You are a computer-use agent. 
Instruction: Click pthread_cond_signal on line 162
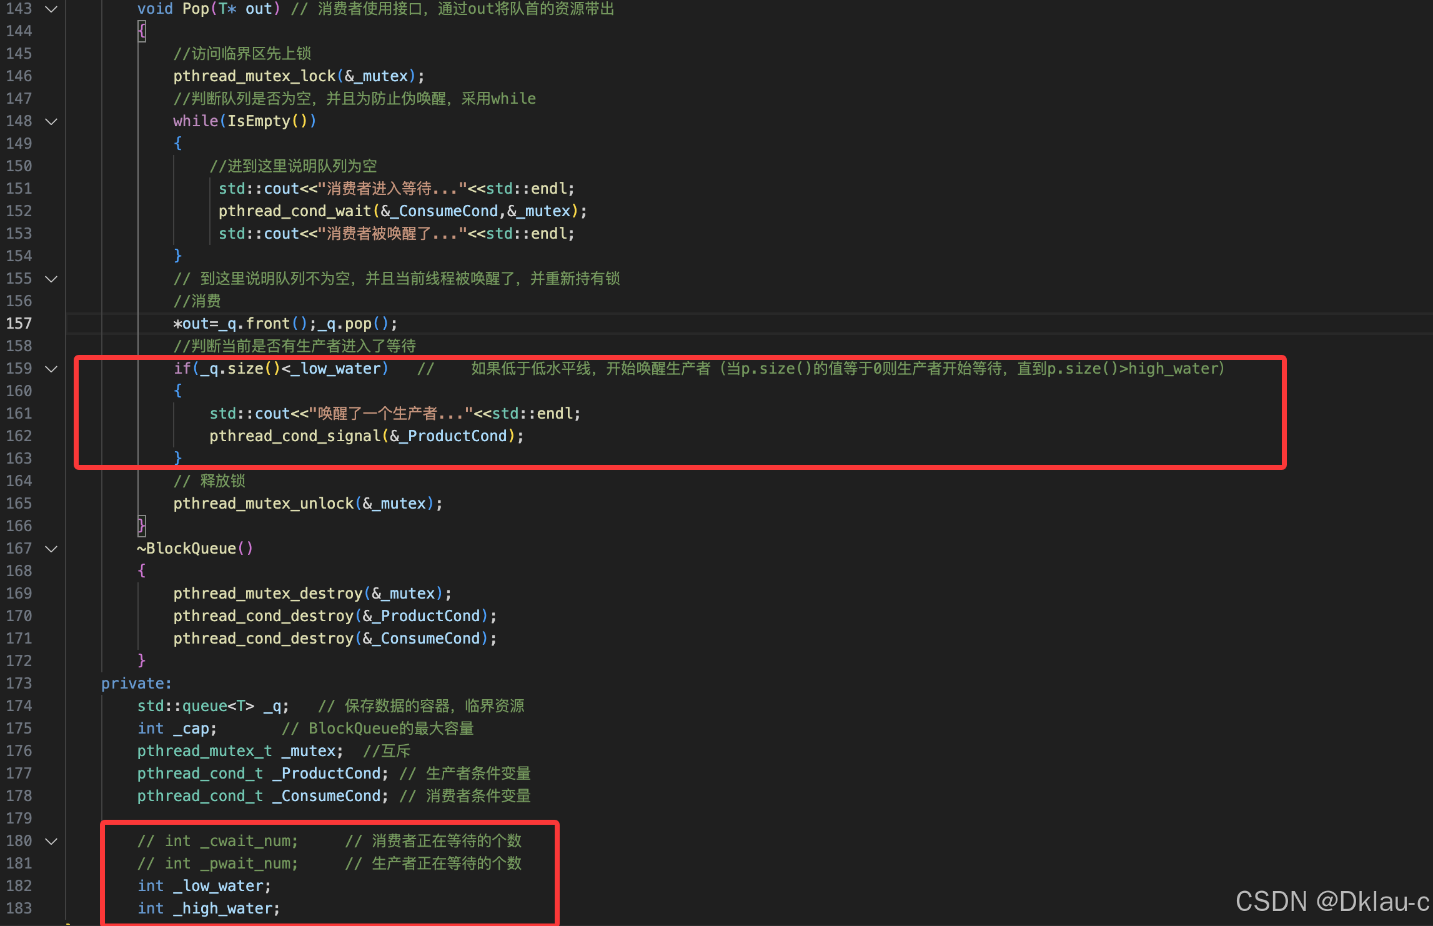[x=295, y=436]
